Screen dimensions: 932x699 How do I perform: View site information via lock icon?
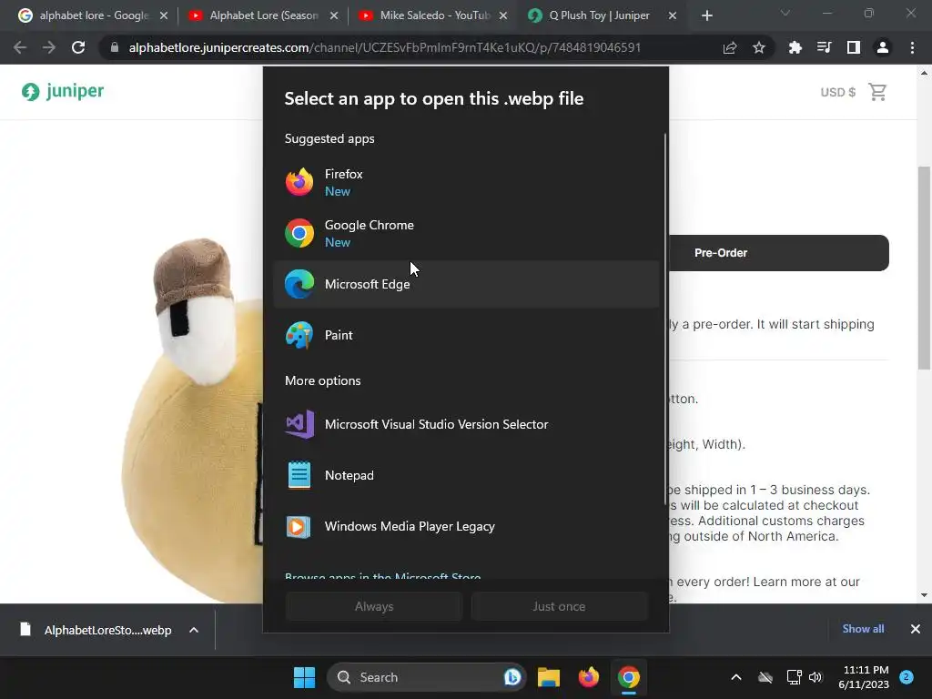click(115, 47)
